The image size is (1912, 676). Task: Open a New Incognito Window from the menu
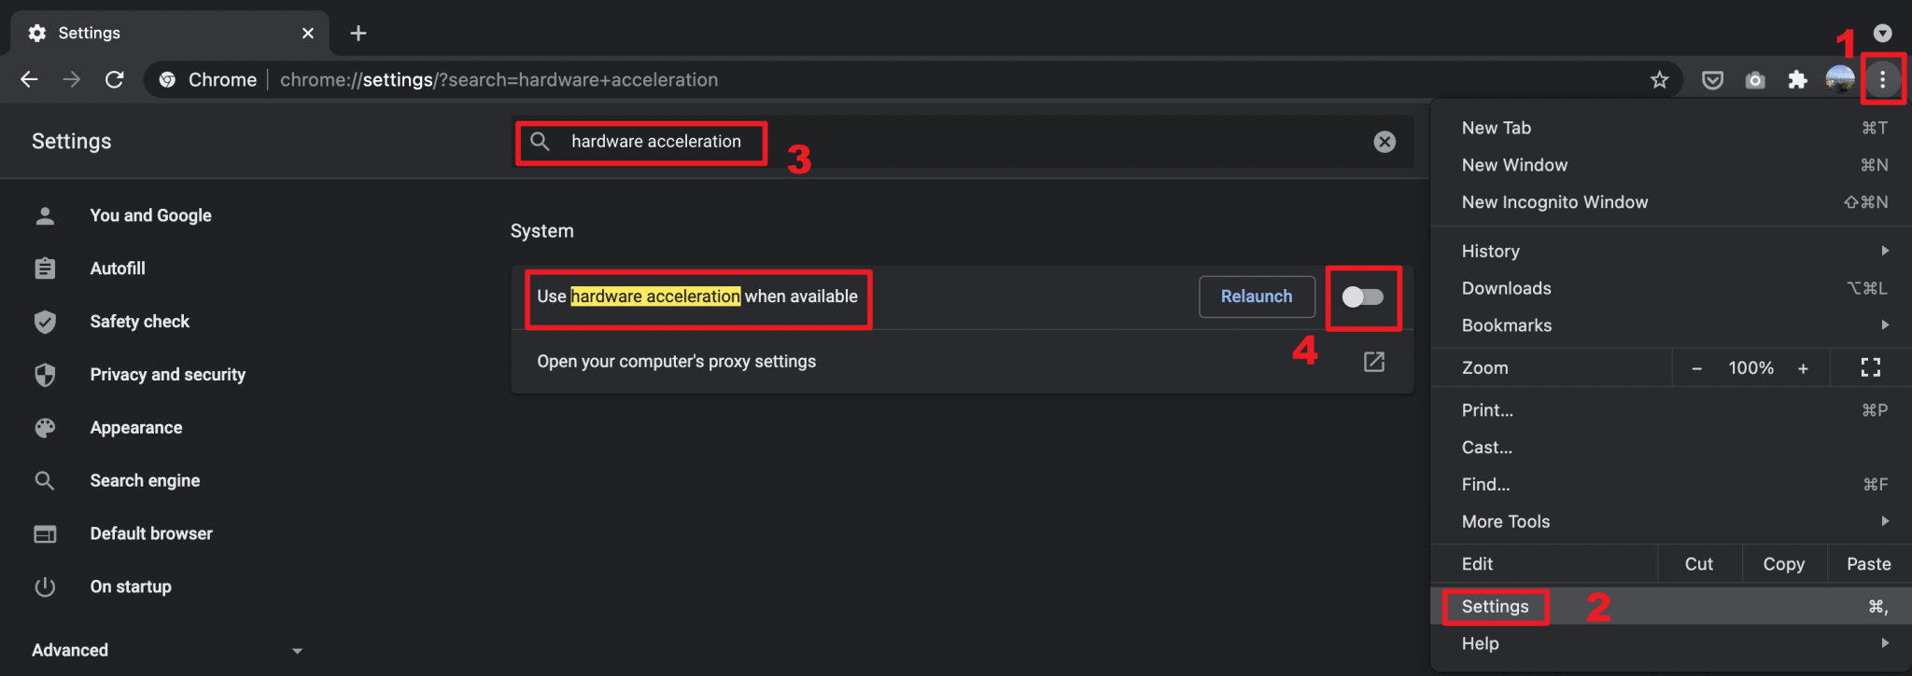1553,201
